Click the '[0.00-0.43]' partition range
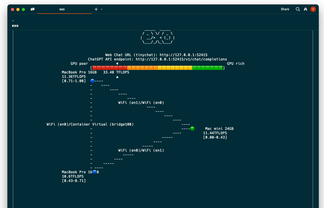Screen dimensions: 324x208 coord(215,137)
